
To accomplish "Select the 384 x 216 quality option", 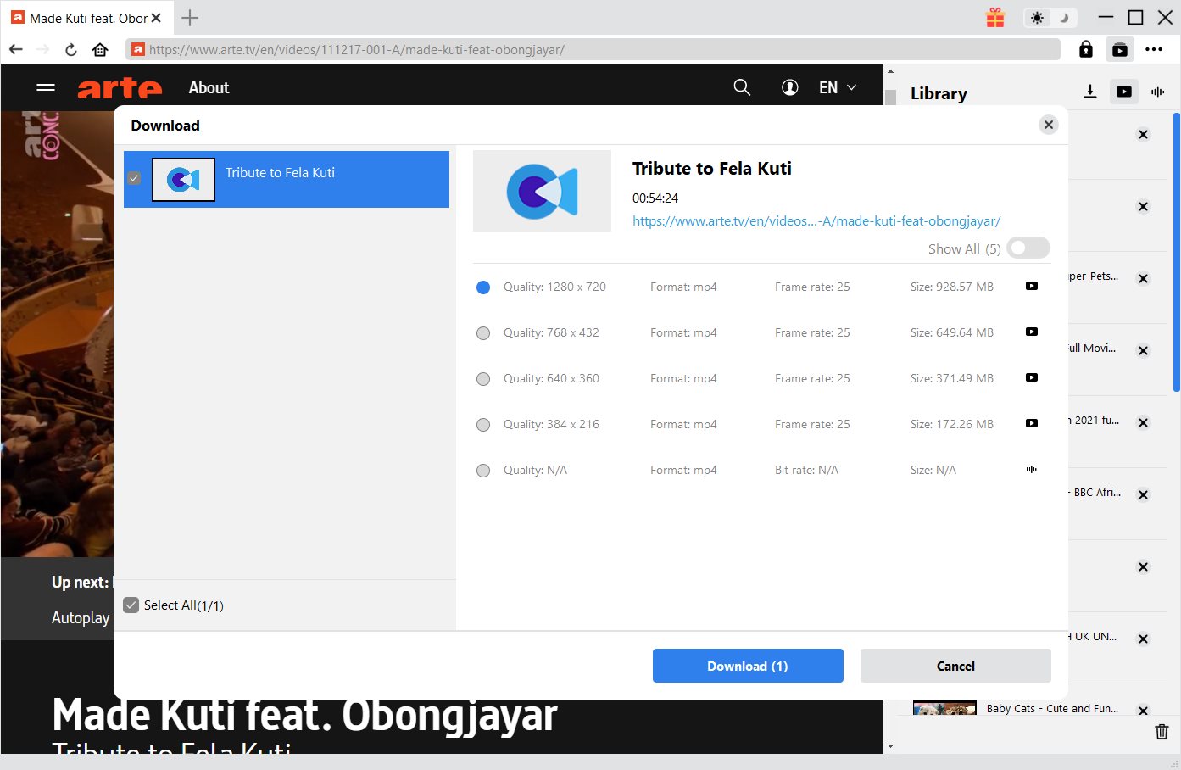I will point(483,425).
